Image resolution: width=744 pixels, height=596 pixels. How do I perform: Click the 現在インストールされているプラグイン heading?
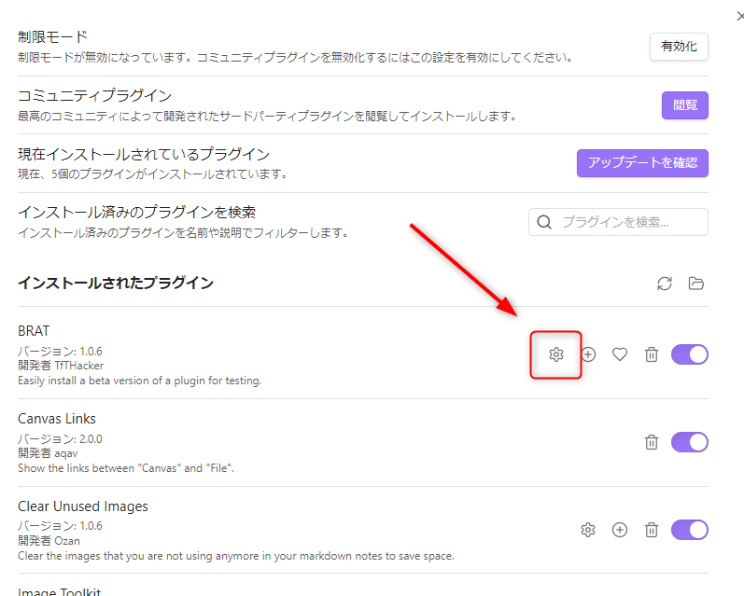pyautogui.click(x=144, y=154)
